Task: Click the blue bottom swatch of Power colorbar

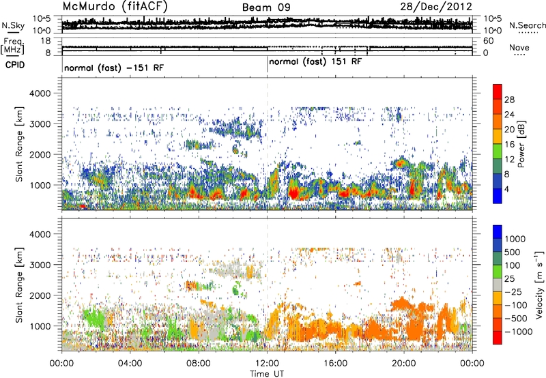Action: point(498,196)
